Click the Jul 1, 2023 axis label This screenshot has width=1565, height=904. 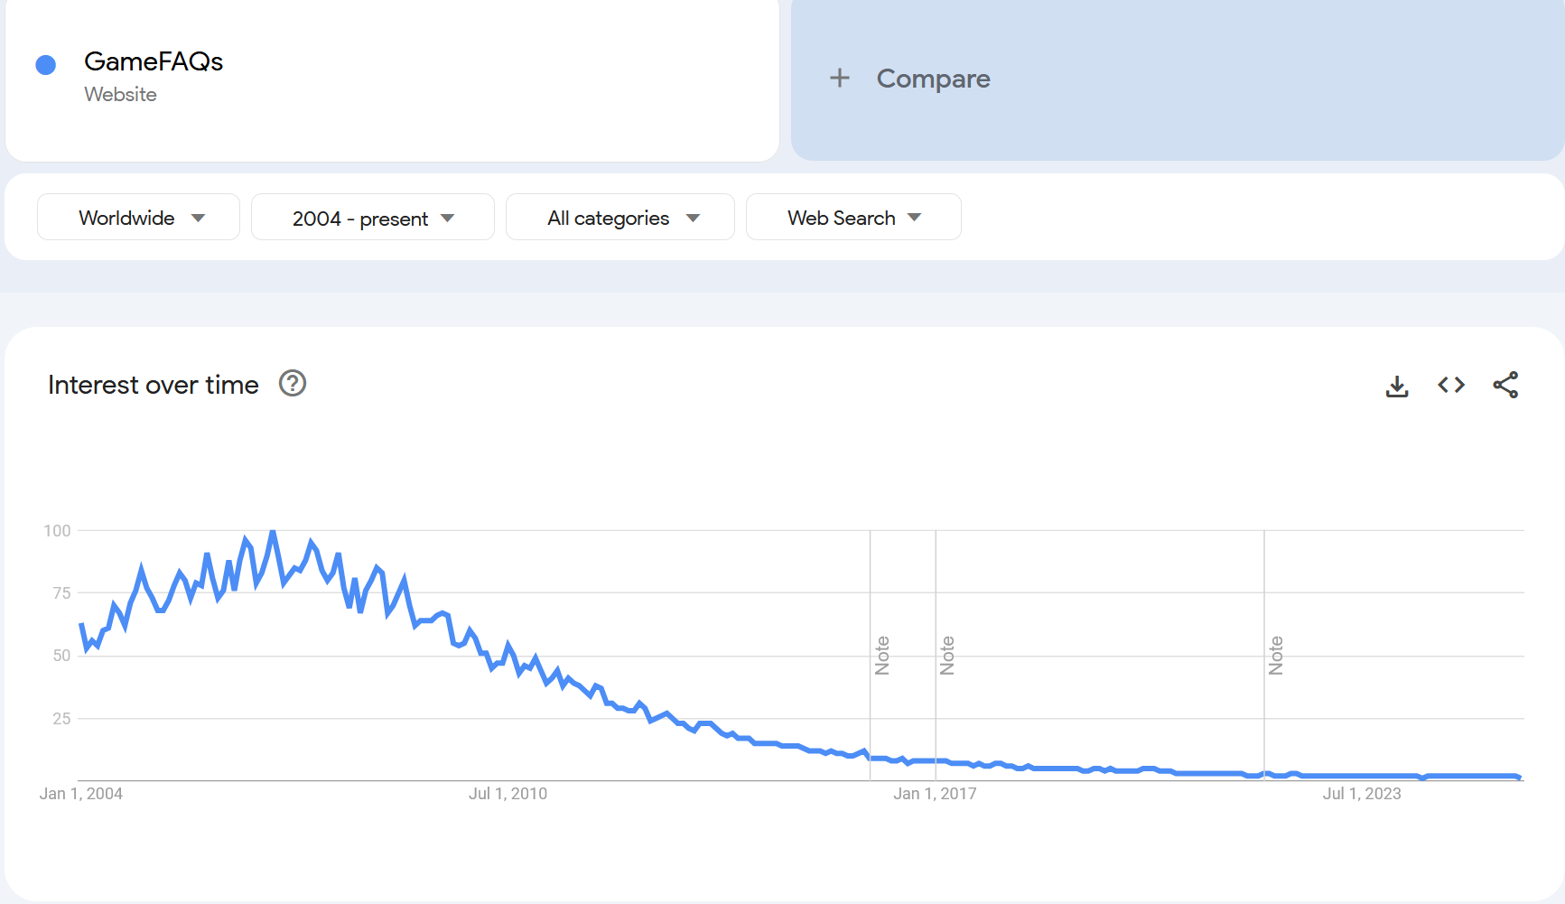click(1361, 794)
